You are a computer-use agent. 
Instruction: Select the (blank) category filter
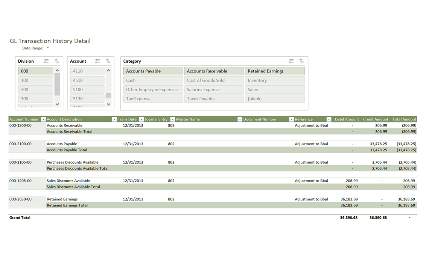coord(275,98)
